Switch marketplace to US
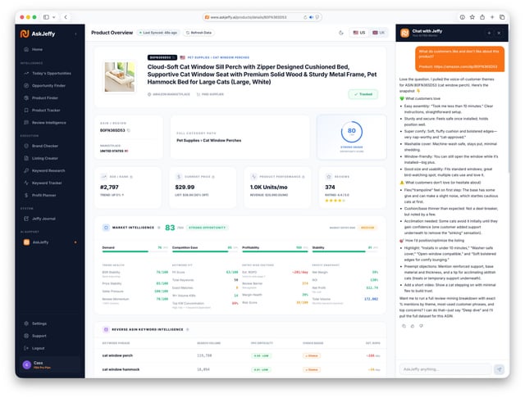This screenshot has width=525, height=398. point(359,33)
